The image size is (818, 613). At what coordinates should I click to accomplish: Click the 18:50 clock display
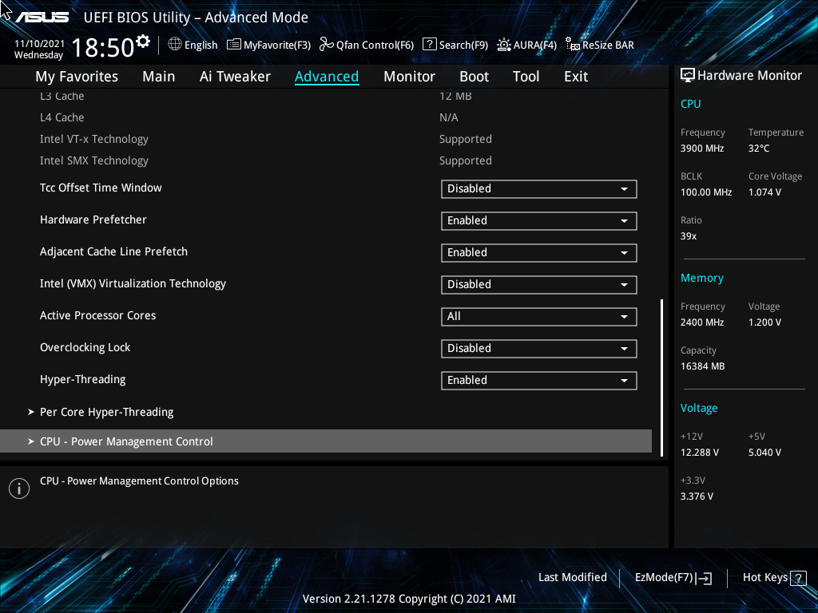coord(103,47)
